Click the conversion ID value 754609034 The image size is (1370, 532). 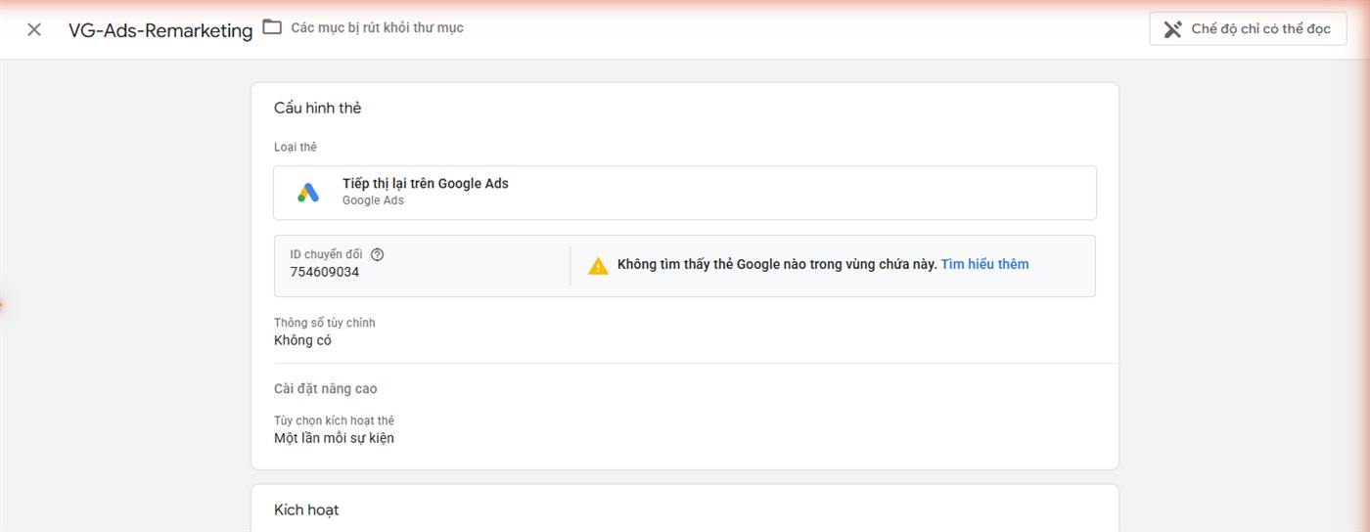[324, 272]
